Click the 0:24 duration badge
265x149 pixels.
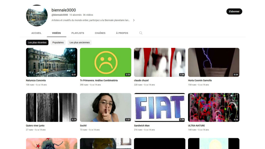point(74,120)
